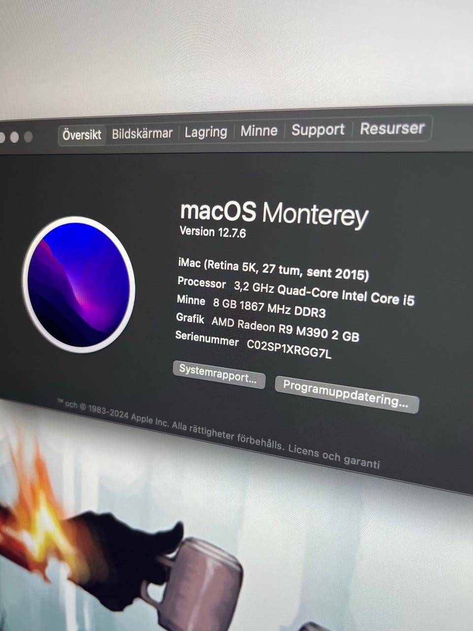Click the Serienummer label
This screenshot has height=631, width=473.
207,339
